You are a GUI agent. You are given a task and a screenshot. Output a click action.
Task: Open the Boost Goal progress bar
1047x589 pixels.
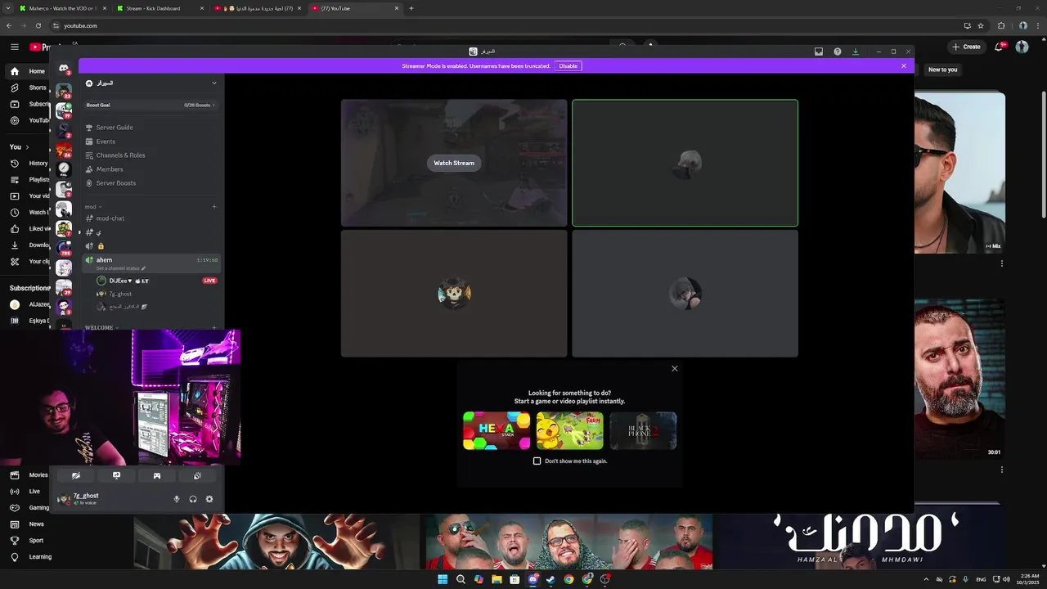151,105
